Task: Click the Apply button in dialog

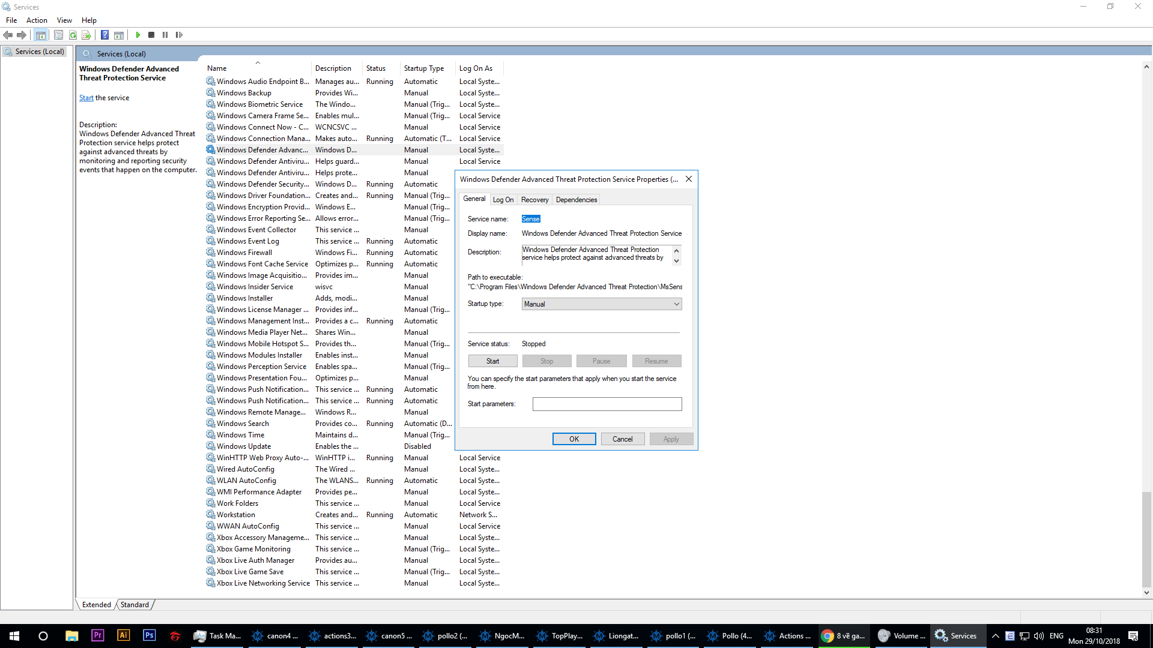Action: [x=671, y=439]
